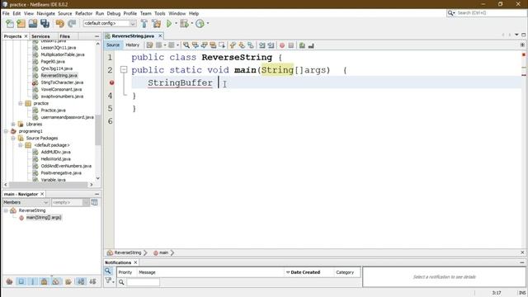Click the Search (Ctrl+I) field
528x297 pixels.
(490, 13)
